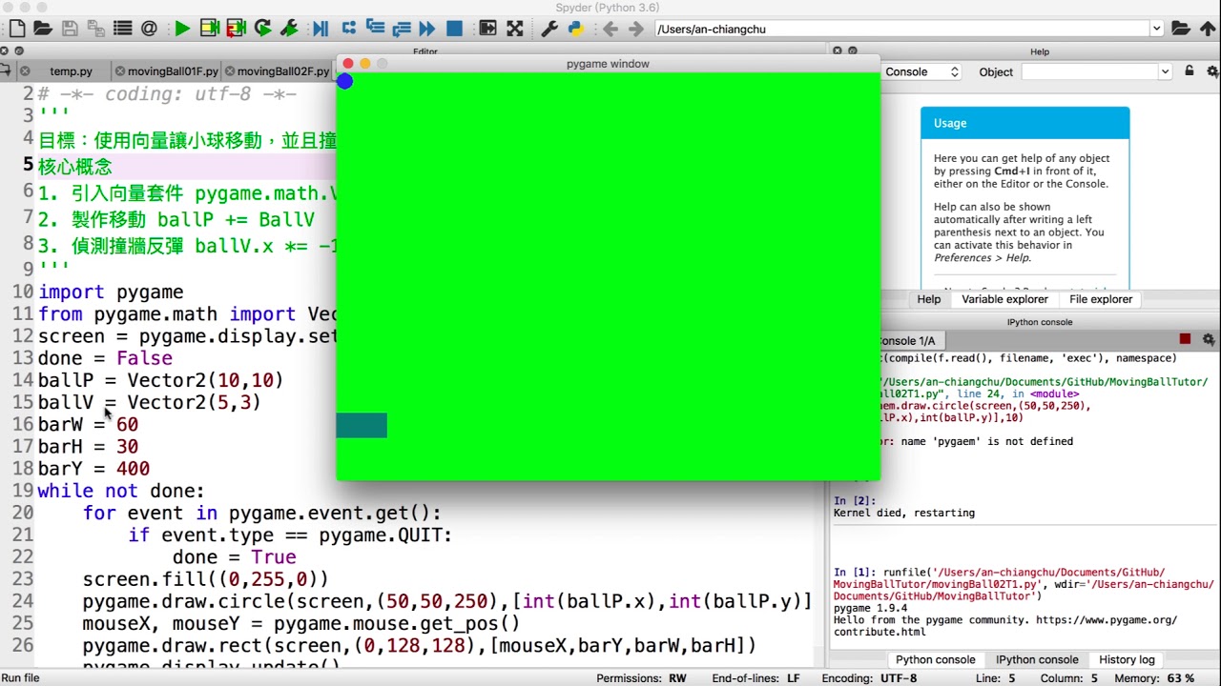Open Preferences wrench icon
Viewport: 1221px width, 686px height.
548,29
